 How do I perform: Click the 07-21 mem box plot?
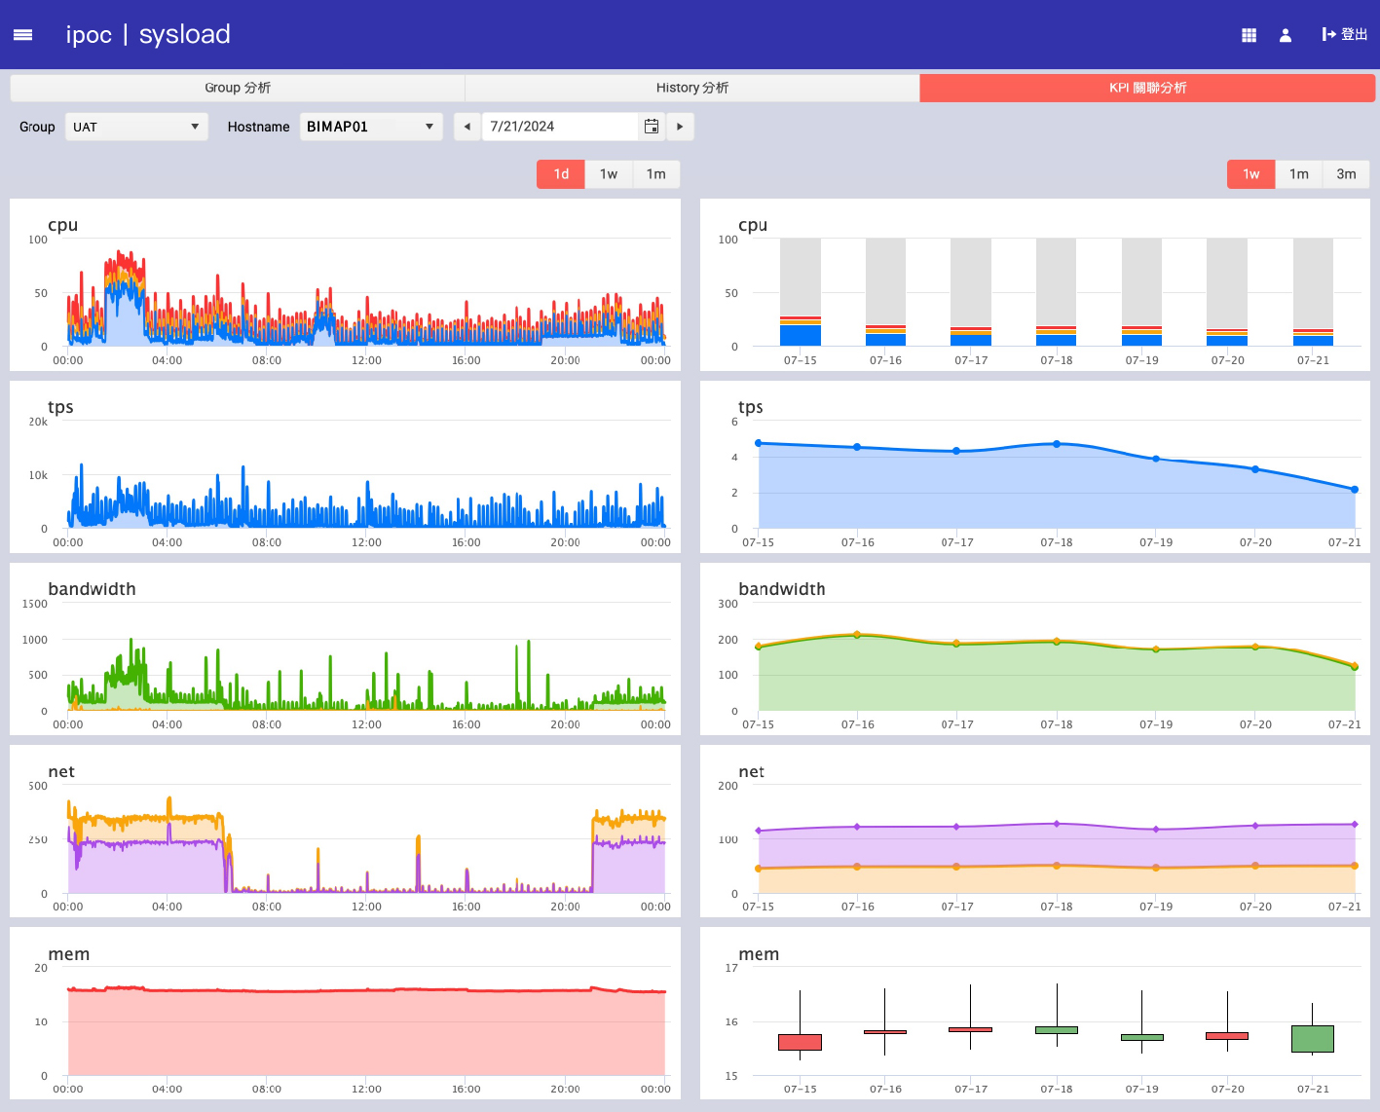tap(1313, 1038)
